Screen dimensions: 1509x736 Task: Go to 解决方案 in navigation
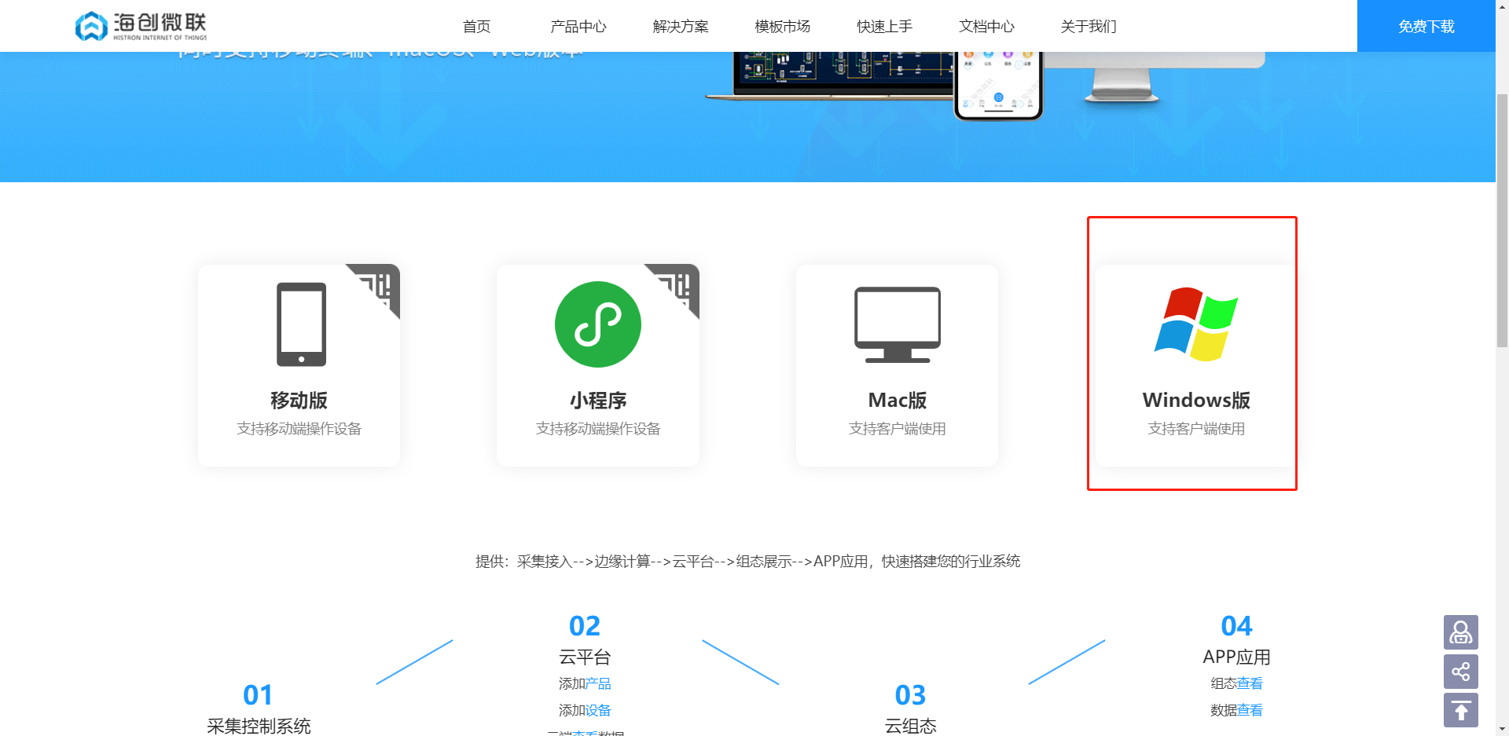(681, 27)
